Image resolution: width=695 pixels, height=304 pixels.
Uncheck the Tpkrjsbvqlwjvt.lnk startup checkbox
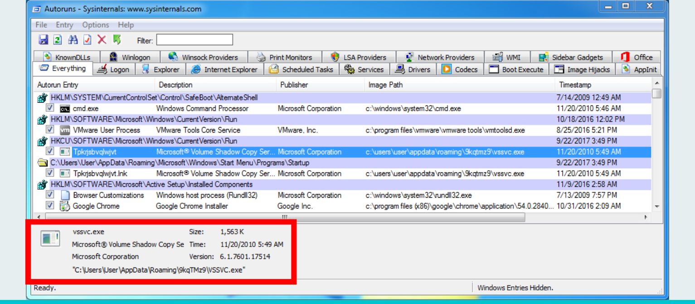(51, 174)
